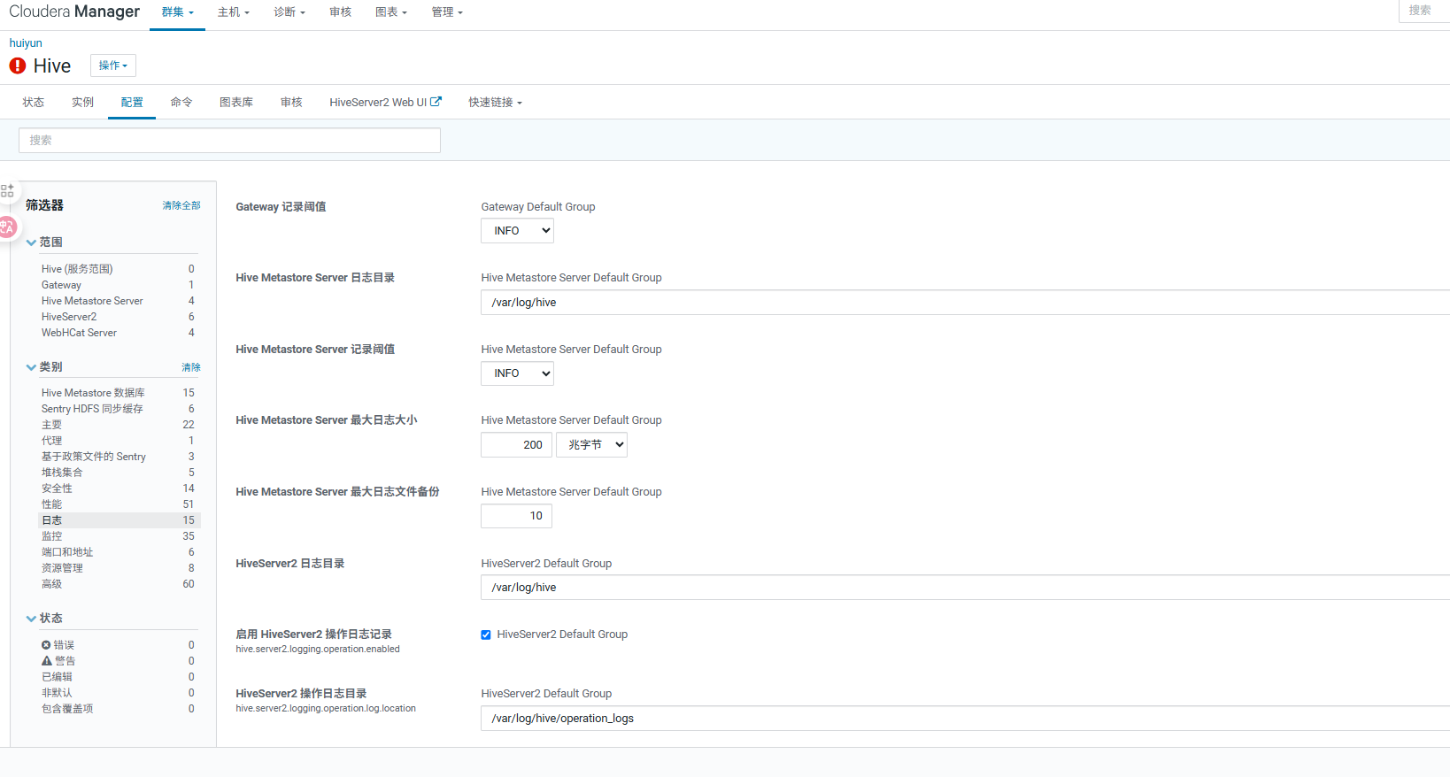
Task: Select the 高级 category filter
Action: tap(51, 584)
